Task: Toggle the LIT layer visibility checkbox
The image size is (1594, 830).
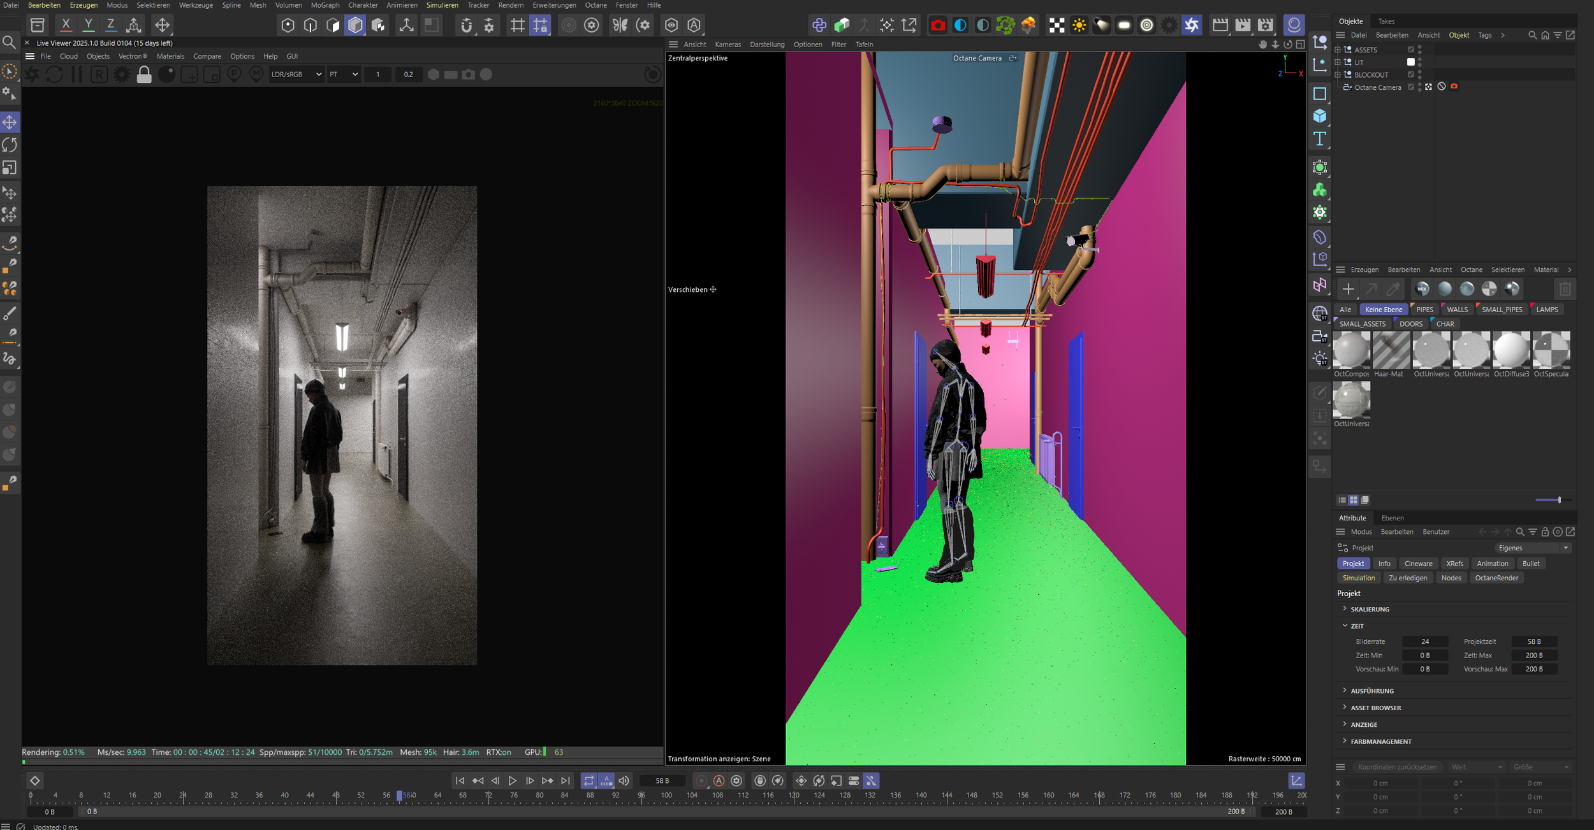Action: click(1410, 62)
